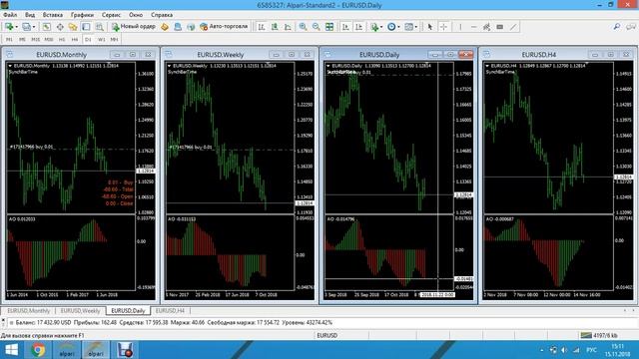Tile chart windows with grid icon
The height and width of the screenshot is (359, 639).
tap(329, 27)
